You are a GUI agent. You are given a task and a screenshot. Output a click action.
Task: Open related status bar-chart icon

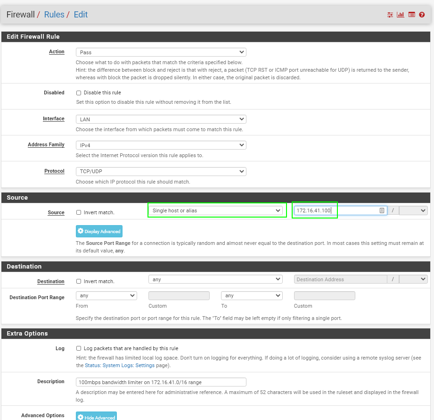pos(400,15)
